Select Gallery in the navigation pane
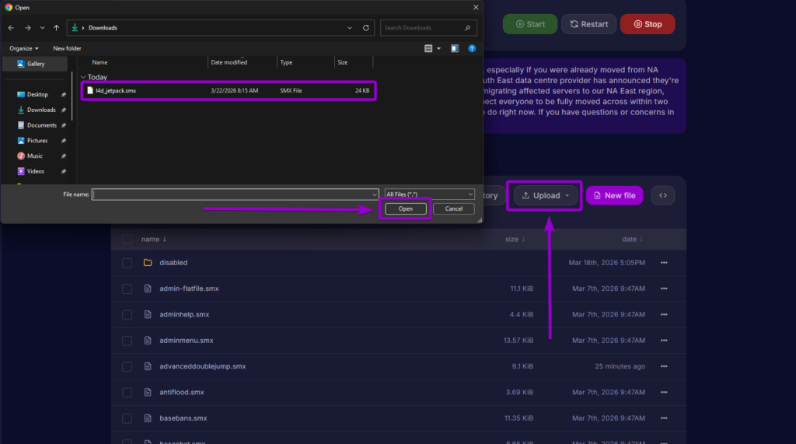This screenshot has height=444, width=796. (35, 64)
